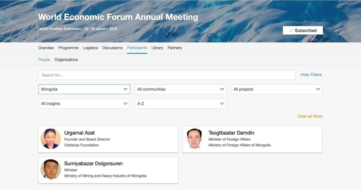The height and width of the screenshot is (190, 361).
Task: Open the Logistics tab
Action: pos(90,48)
